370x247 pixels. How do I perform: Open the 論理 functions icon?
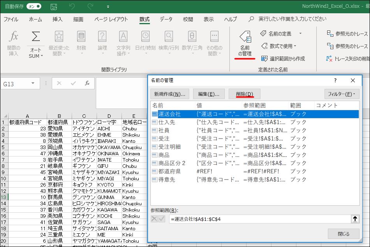click(102, 36)
